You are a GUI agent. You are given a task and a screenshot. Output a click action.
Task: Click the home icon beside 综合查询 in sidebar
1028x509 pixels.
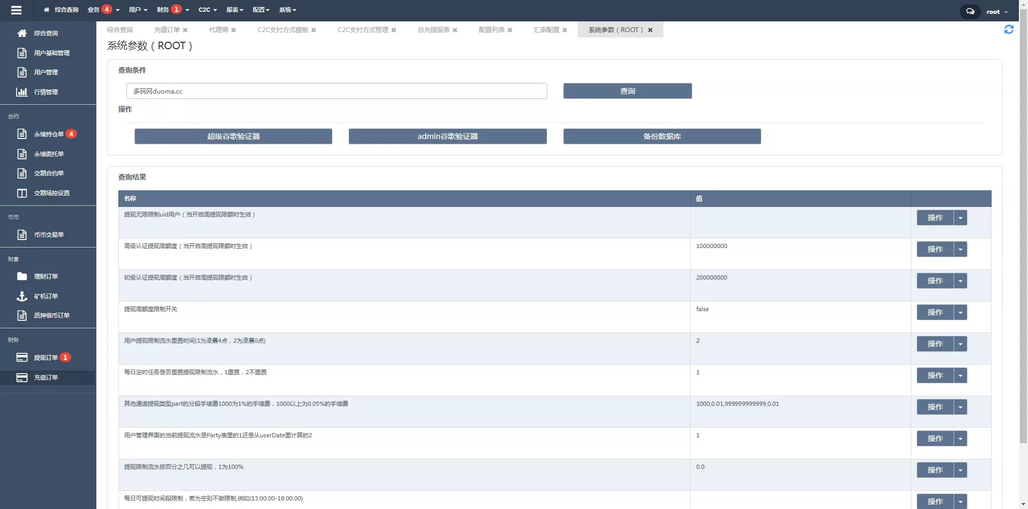click(x=22, y=33)
